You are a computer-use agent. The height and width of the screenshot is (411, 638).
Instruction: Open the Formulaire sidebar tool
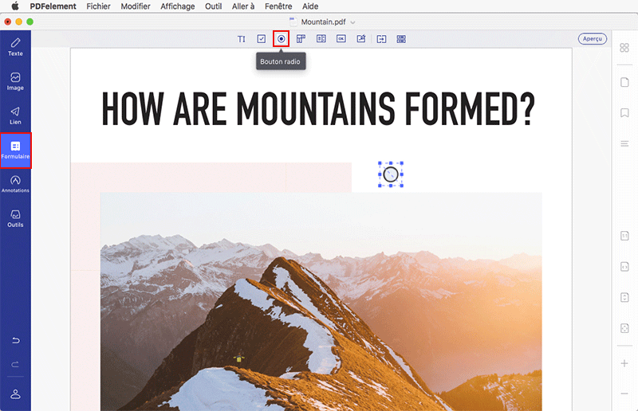pyautogui.click(x=15, y=150)
